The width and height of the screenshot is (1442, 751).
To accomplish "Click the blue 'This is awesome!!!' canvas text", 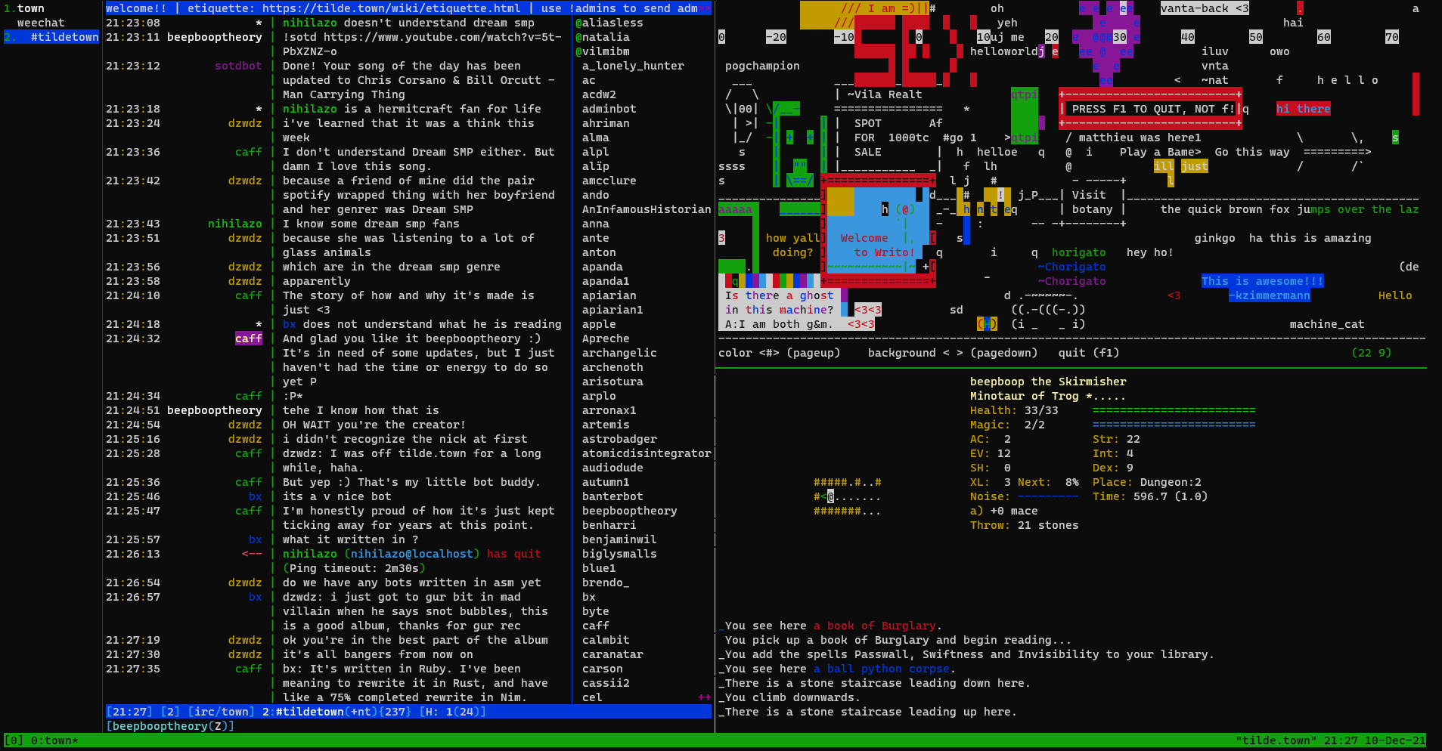I will [x=1262, y=281].
